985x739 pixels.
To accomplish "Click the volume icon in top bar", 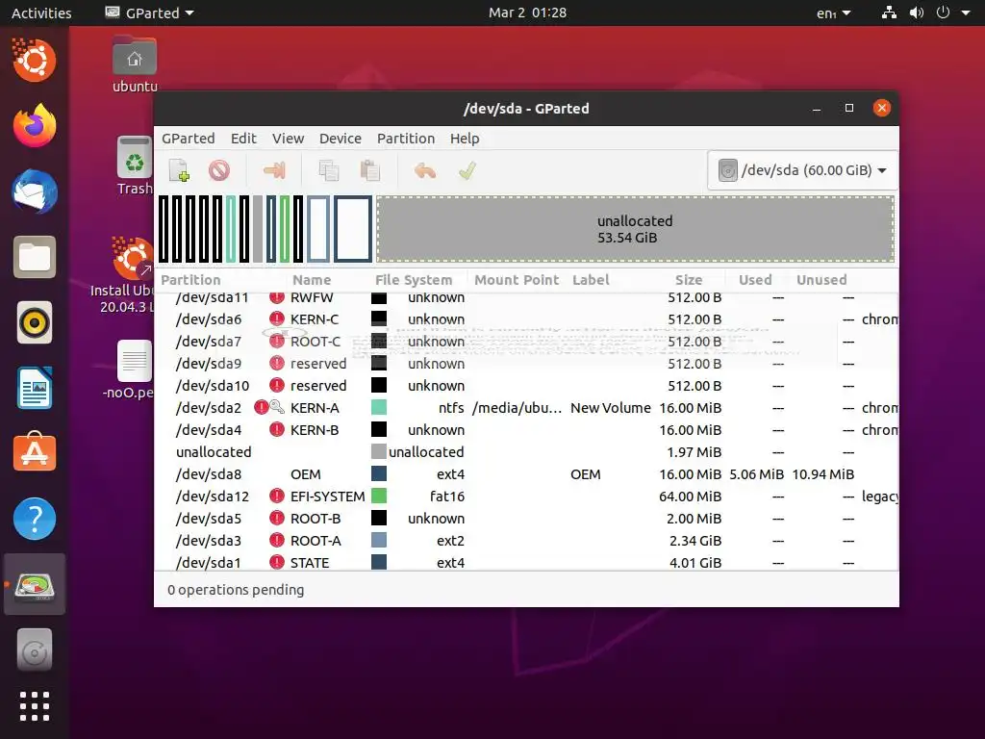I will coord(917,13).
